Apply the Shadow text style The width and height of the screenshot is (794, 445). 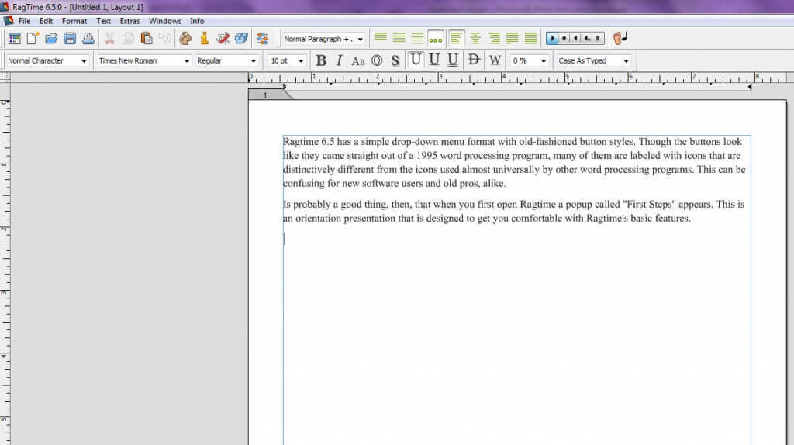(x=395, y=60)
